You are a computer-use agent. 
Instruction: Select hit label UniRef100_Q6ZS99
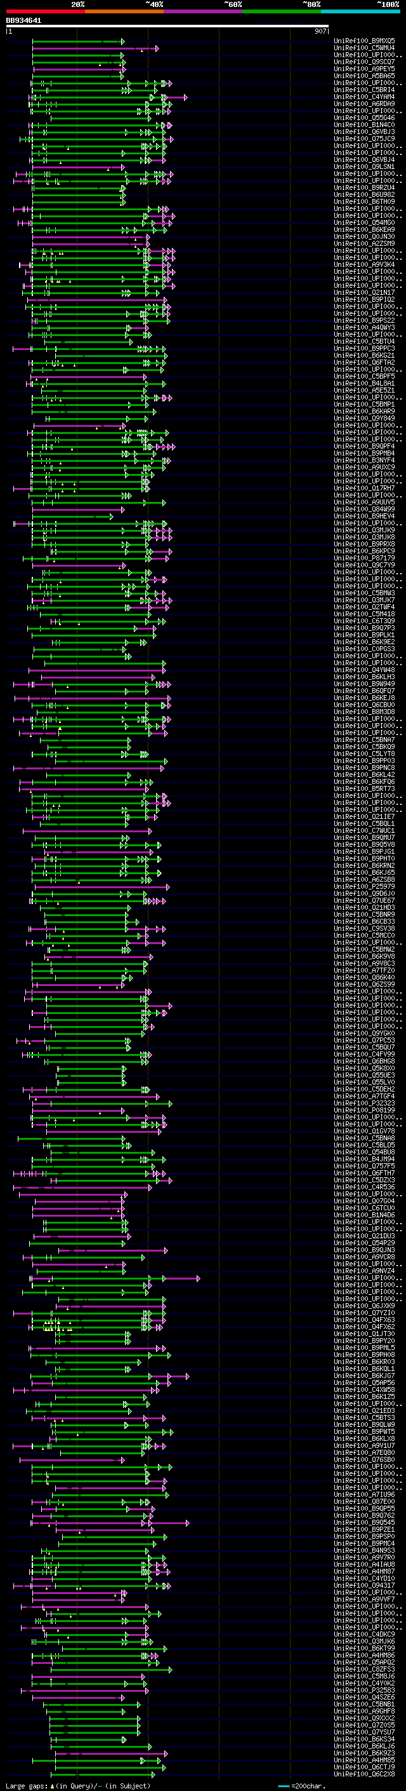tap(364, 985)
